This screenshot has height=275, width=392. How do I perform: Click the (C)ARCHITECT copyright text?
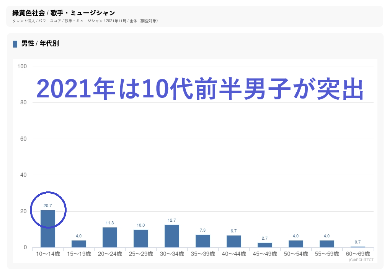pyautogui.click(x=361, y=260)
